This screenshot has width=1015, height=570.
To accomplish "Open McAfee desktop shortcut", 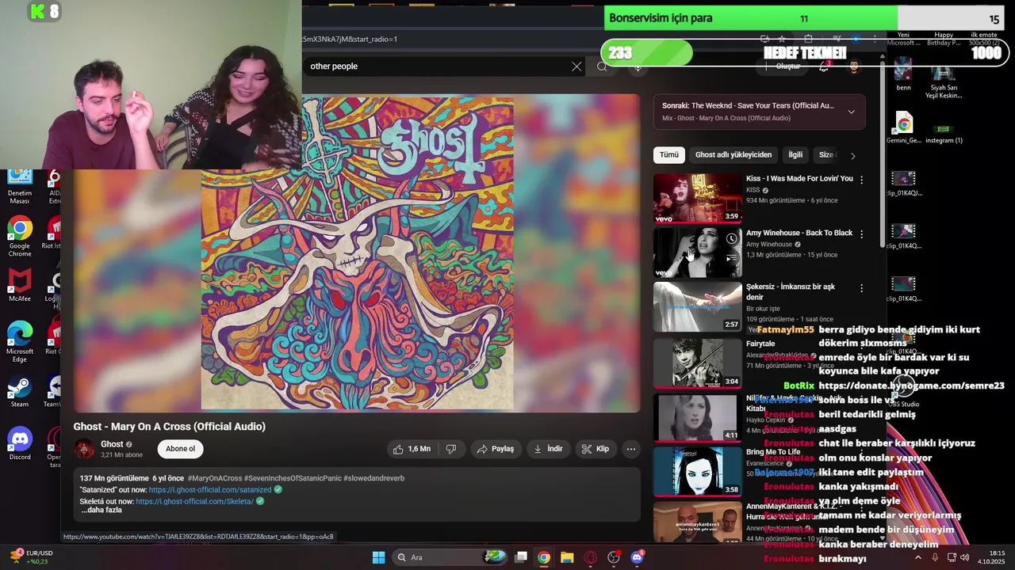I will 20,287.
